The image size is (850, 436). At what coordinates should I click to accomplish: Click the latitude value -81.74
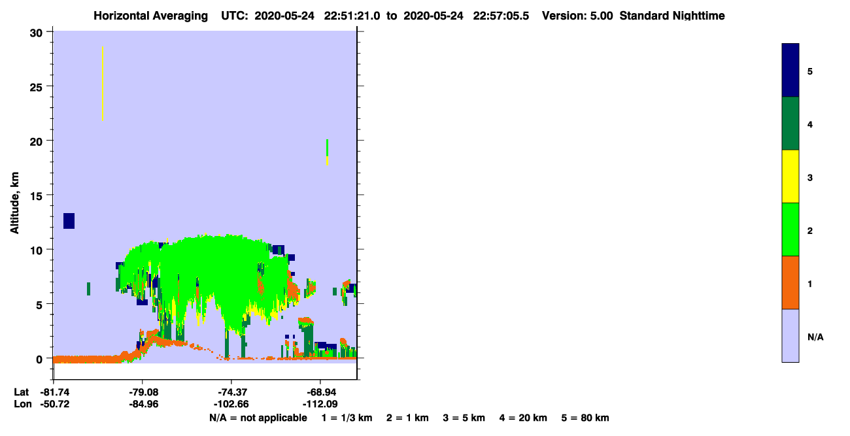[54, 392]
